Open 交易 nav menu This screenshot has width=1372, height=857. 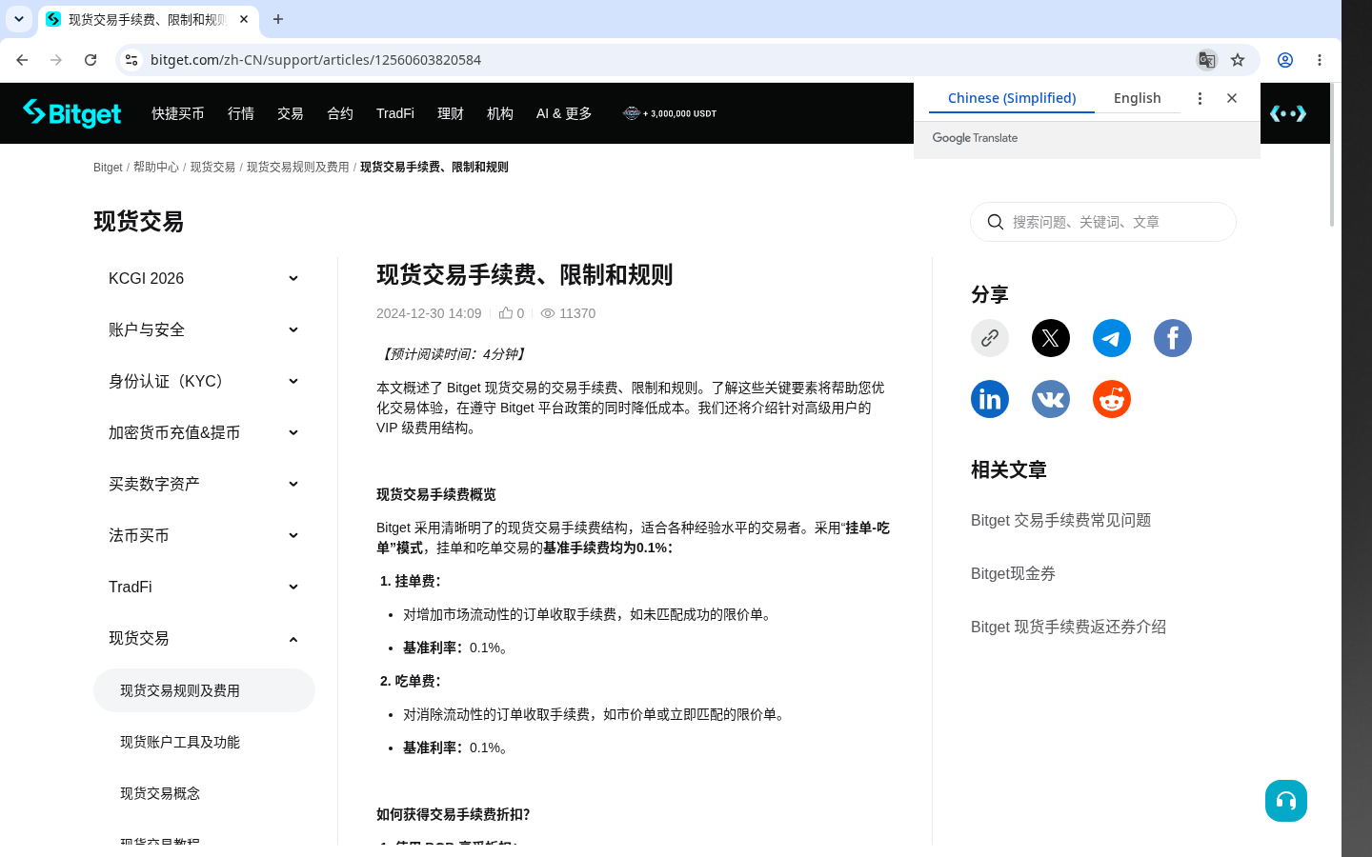coord(291,113)
